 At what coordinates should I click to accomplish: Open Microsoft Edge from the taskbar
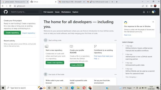[x=72, y=88]
